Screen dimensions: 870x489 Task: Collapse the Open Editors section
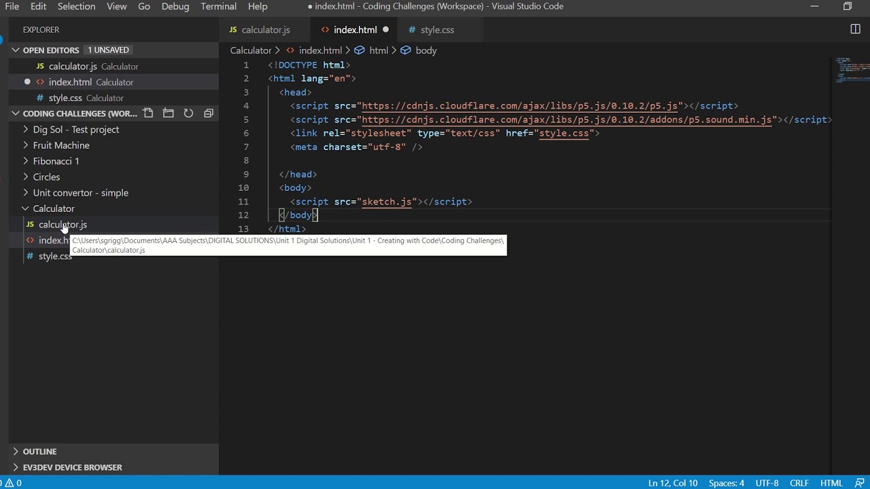pos(15,50)
